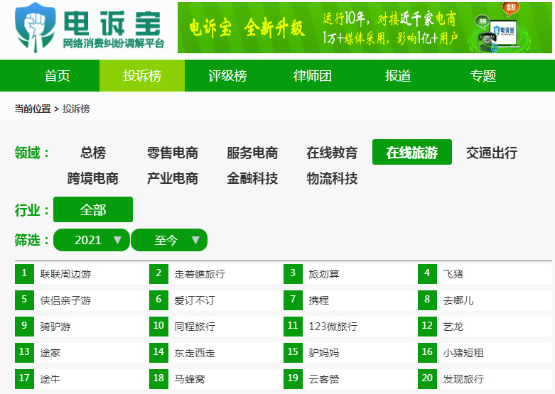Choose the 在线教育 field filter
The height and width of the screenshot is (394, 555).
(332, 153)
